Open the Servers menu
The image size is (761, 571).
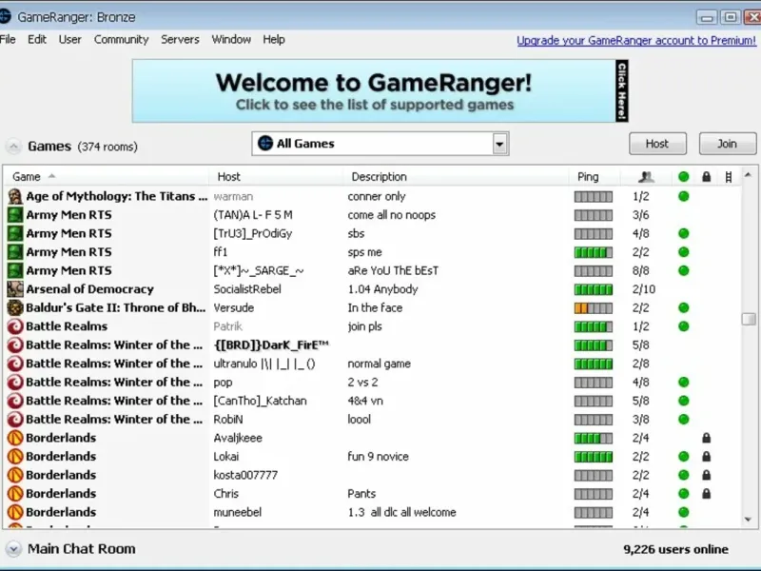(180, 39)
